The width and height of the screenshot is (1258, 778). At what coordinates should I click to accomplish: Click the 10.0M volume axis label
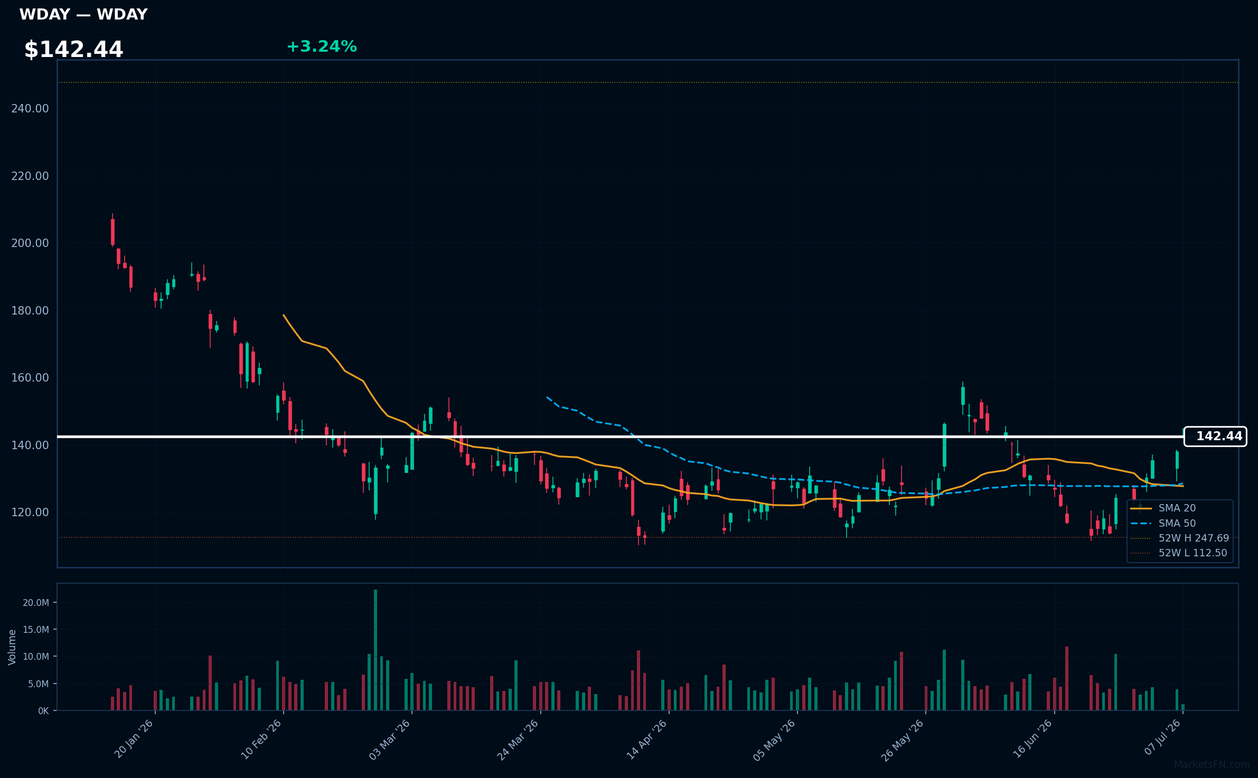(36, 657)
